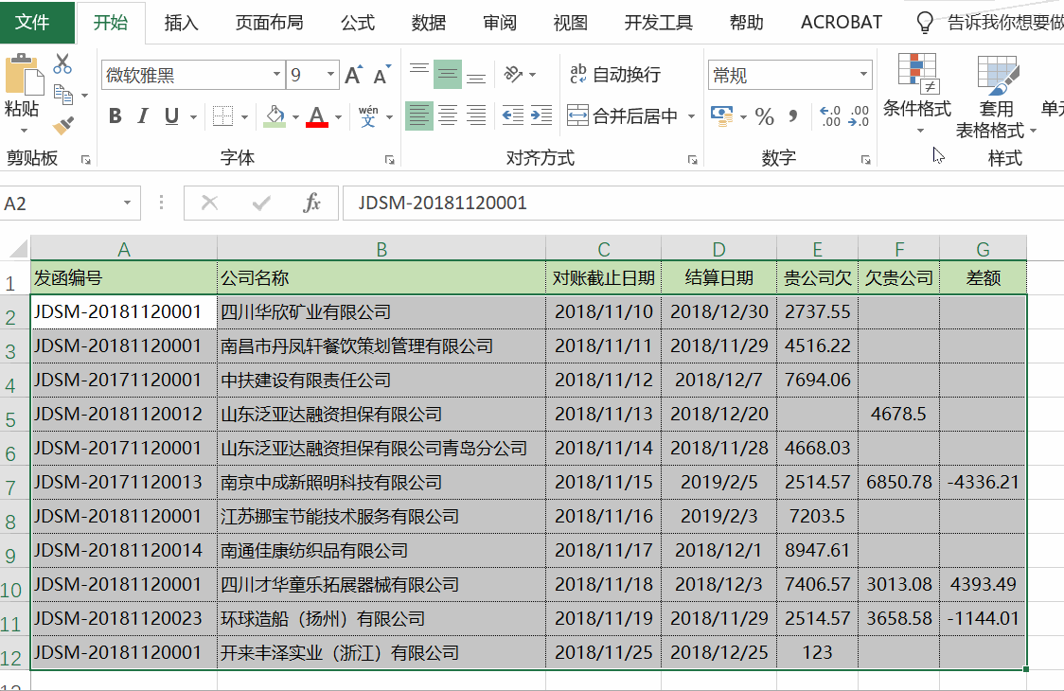Expand fill color dropdown arrow

point(296,116)
